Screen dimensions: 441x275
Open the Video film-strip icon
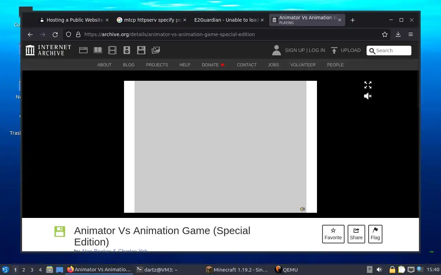[x=112, y=50]
